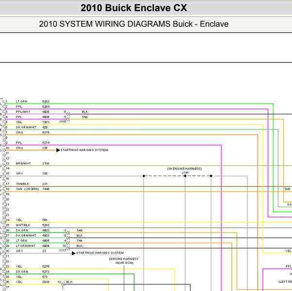This screenshot has height=291, width=292.
Task: Click the middle splice dot under J141
Action: 185,176
